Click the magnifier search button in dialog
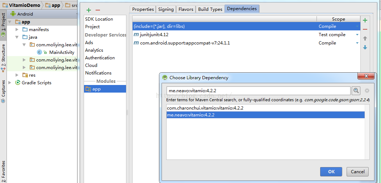 (356, 91)
